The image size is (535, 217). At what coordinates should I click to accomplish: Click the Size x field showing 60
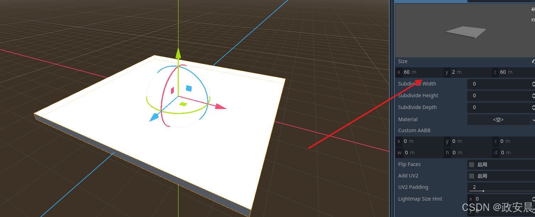point(419,72)
